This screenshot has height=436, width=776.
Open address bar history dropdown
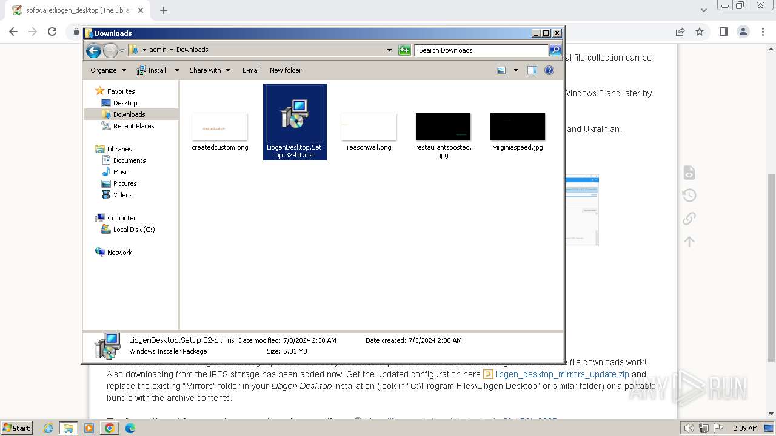[x=389, y=50]
